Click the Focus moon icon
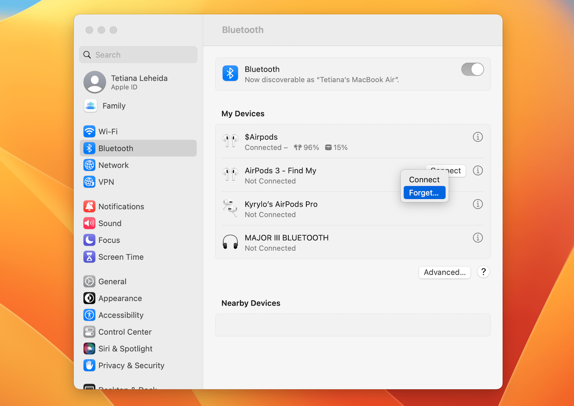 pos(89,240)
